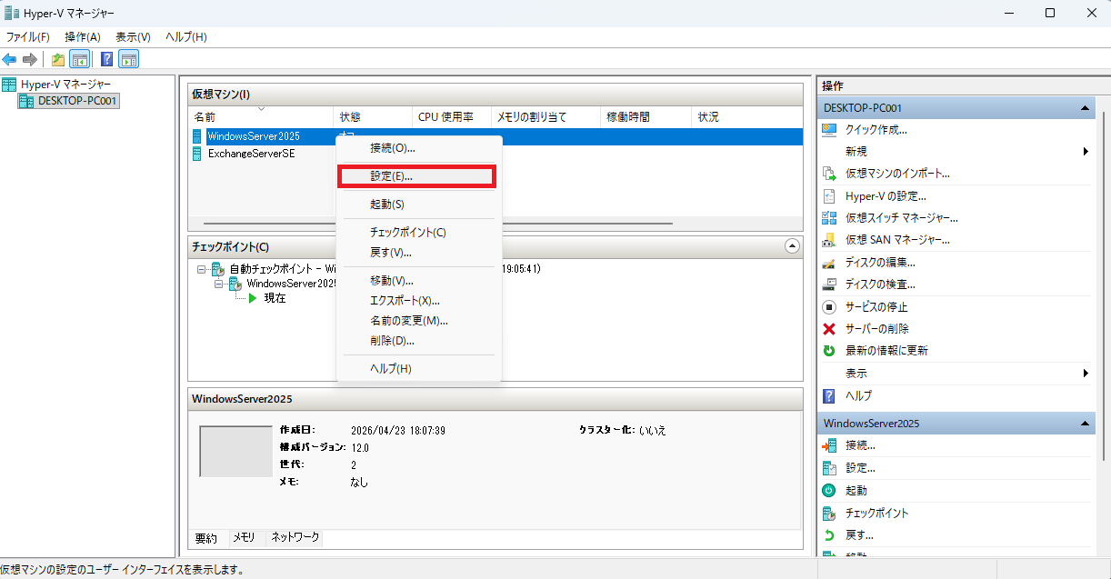The height and width of the screenshot is (579, 1111).
Task: Click the ExchangeServerSE VM icon
Action: click(196, 154)
